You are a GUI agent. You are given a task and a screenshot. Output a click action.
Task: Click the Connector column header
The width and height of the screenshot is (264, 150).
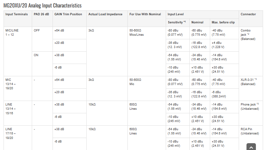[251, 19]
